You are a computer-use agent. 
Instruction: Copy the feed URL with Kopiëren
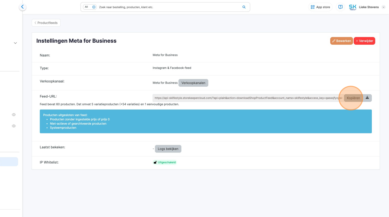coord(353,98)
